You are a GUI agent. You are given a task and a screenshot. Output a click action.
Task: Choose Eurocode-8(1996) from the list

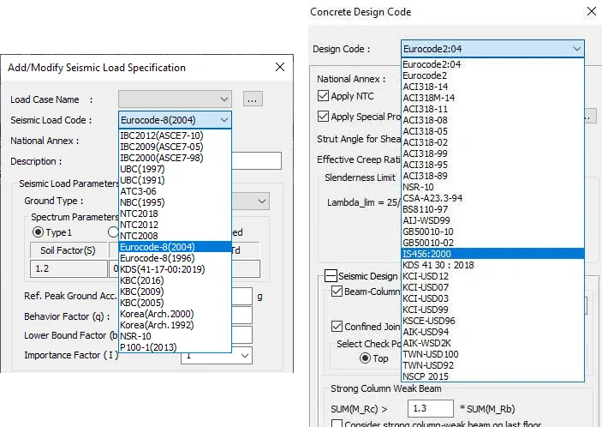point(175,258)
